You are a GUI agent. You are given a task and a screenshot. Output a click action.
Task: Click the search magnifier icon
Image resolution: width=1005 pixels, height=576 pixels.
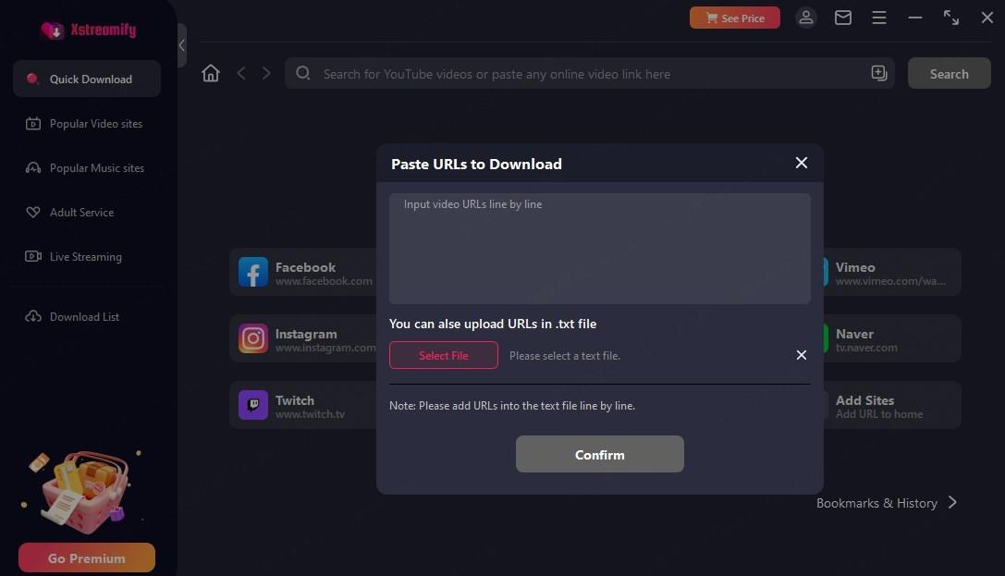[303, 73]
